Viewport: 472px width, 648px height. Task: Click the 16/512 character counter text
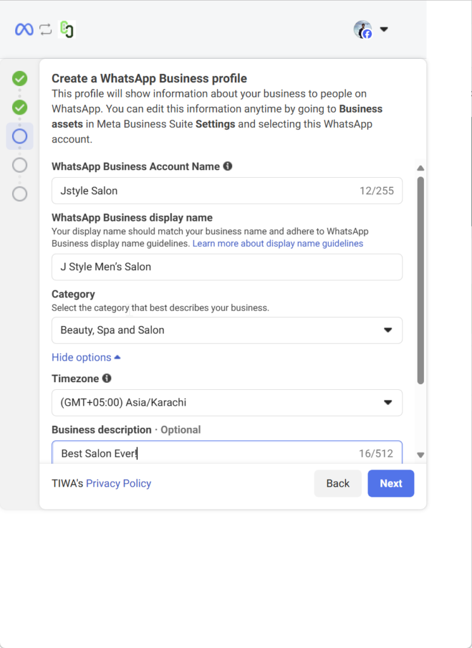[376, 453]
